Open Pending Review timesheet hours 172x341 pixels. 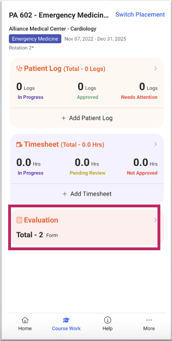click(x=87, y=167)
